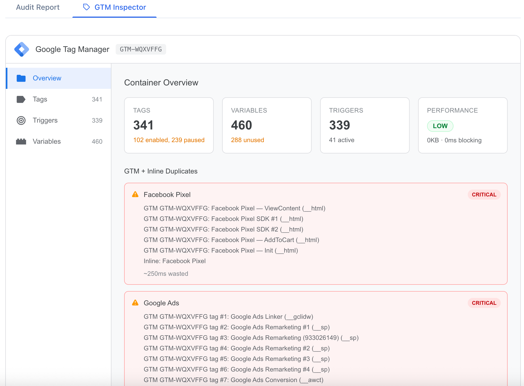Select the 'Facebook Pixel — ViewContent' row
Viewport: 524px width, 386px height.
[x=235, y=208]
